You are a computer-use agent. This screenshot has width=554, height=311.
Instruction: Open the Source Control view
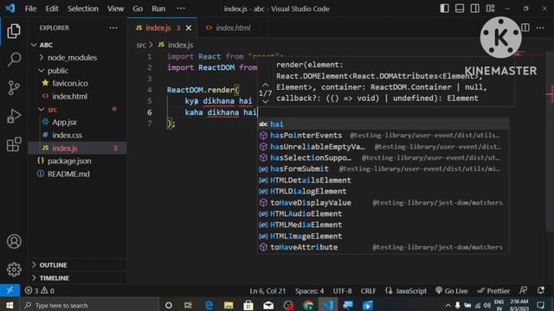click(14, 88)
